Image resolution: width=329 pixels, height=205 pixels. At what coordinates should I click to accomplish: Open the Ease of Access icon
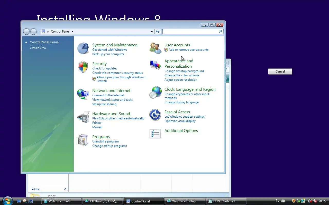[155, 115]
